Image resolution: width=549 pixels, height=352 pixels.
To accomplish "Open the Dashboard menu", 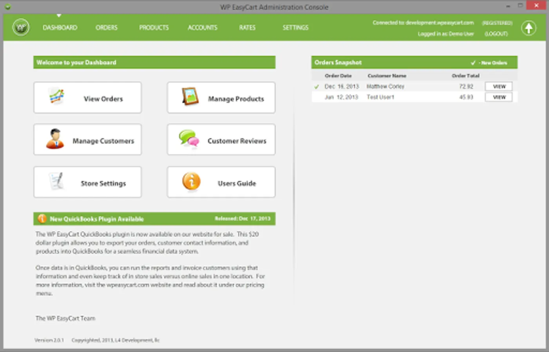I will 60,27.
